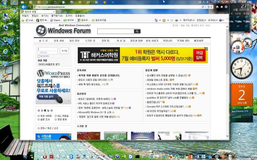Click the blue power icon in dock
The image size is (257, 160).
click(217, 157)
